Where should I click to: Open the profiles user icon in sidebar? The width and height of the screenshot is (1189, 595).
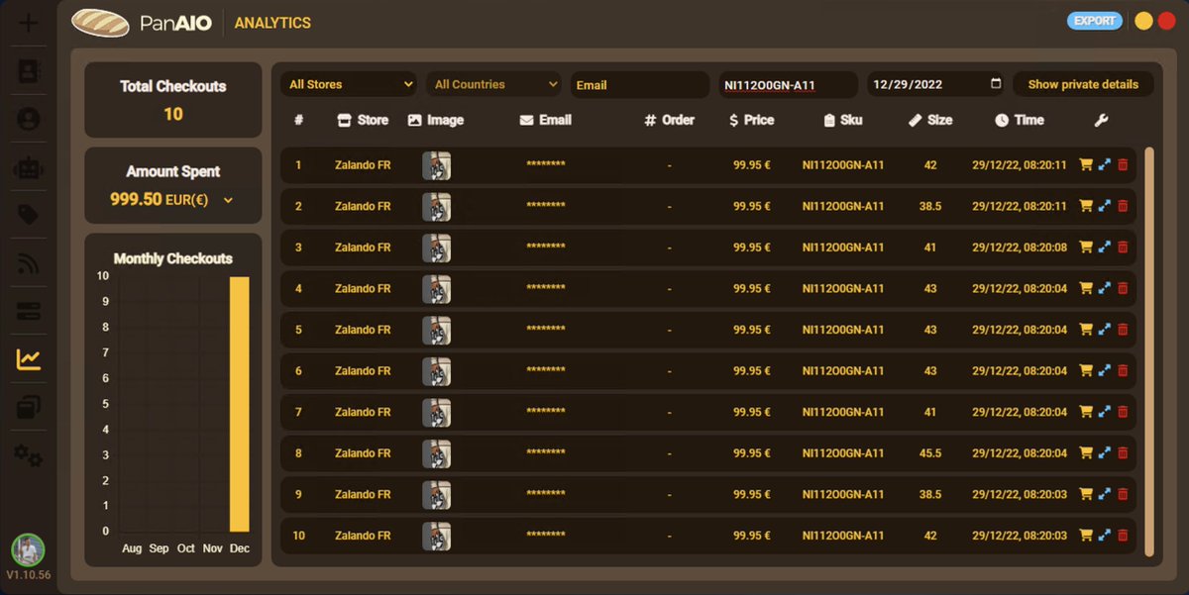click(x=29, y=119)
